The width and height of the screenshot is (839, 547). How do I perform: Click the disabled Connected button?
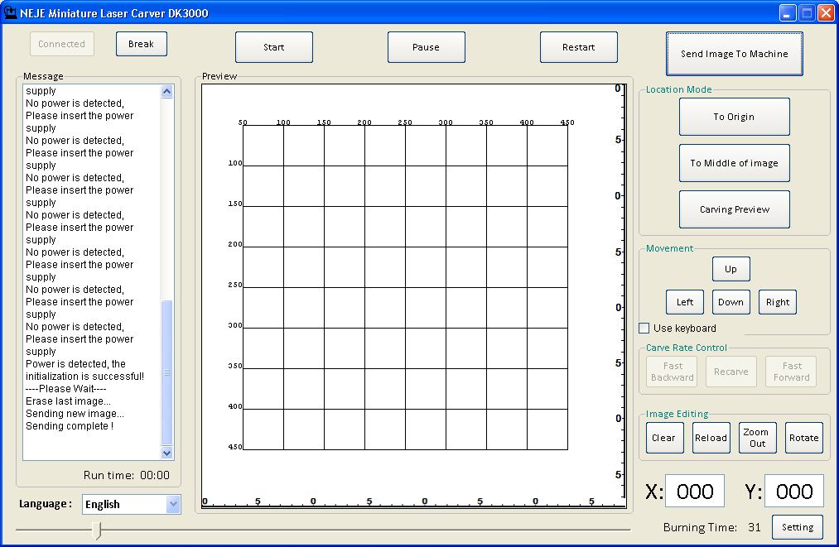(61, 44)
